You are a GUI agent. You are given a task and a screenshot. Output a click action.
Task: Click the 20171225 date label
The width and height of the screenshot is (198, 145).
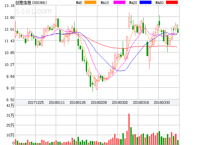tap(36, 102)
